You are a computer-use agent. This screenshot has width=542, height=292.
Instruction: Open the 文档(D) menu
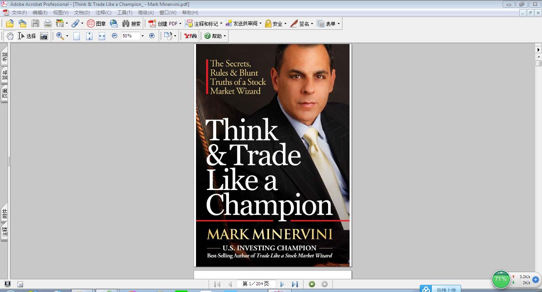click(82, 13)
